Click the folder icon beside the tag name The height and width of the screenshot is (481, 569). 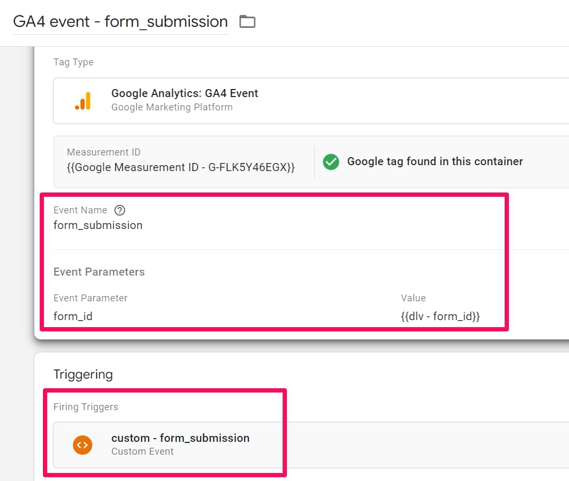coord(247,22)
